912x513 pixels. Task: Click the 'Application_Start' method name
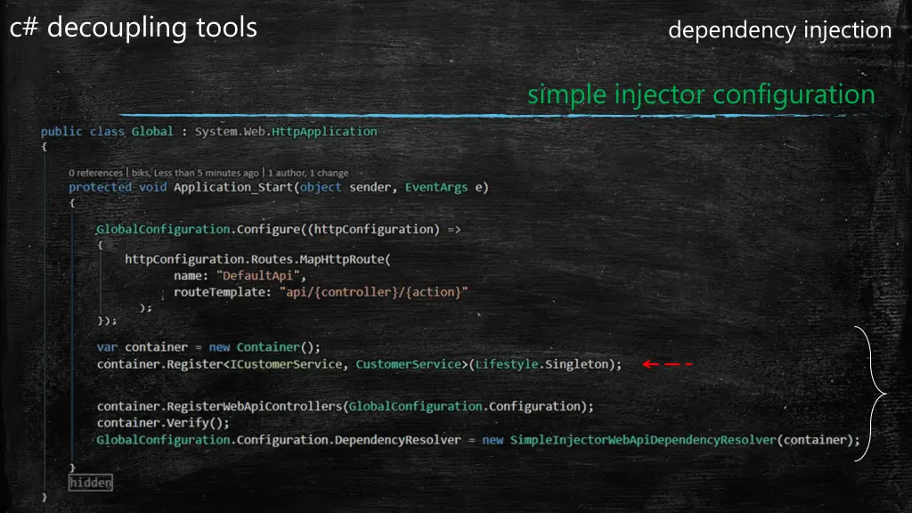click(x=234, y=187)
